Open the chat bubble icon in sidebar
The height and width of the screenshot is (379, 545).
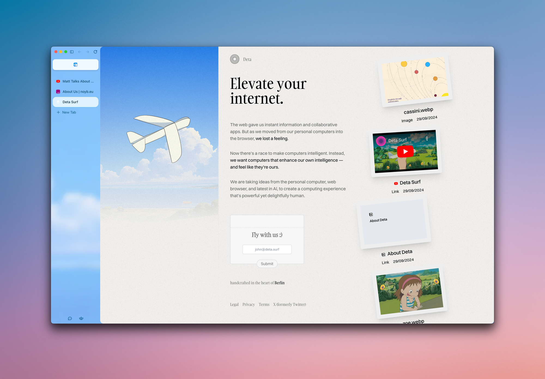coord(70,318)
